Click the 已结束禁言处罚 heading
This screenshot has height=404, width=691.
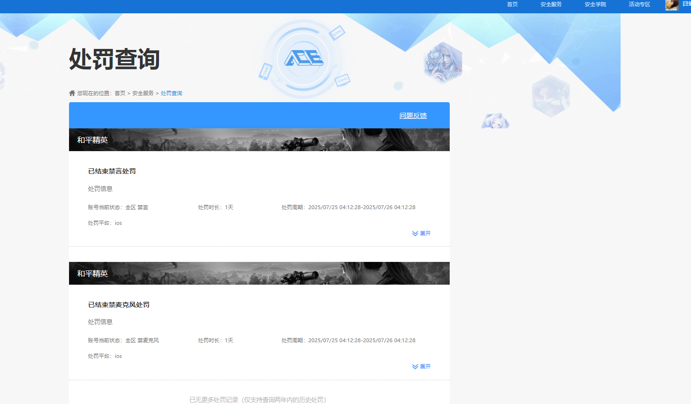pyautogui.click(x=112, y=171)
